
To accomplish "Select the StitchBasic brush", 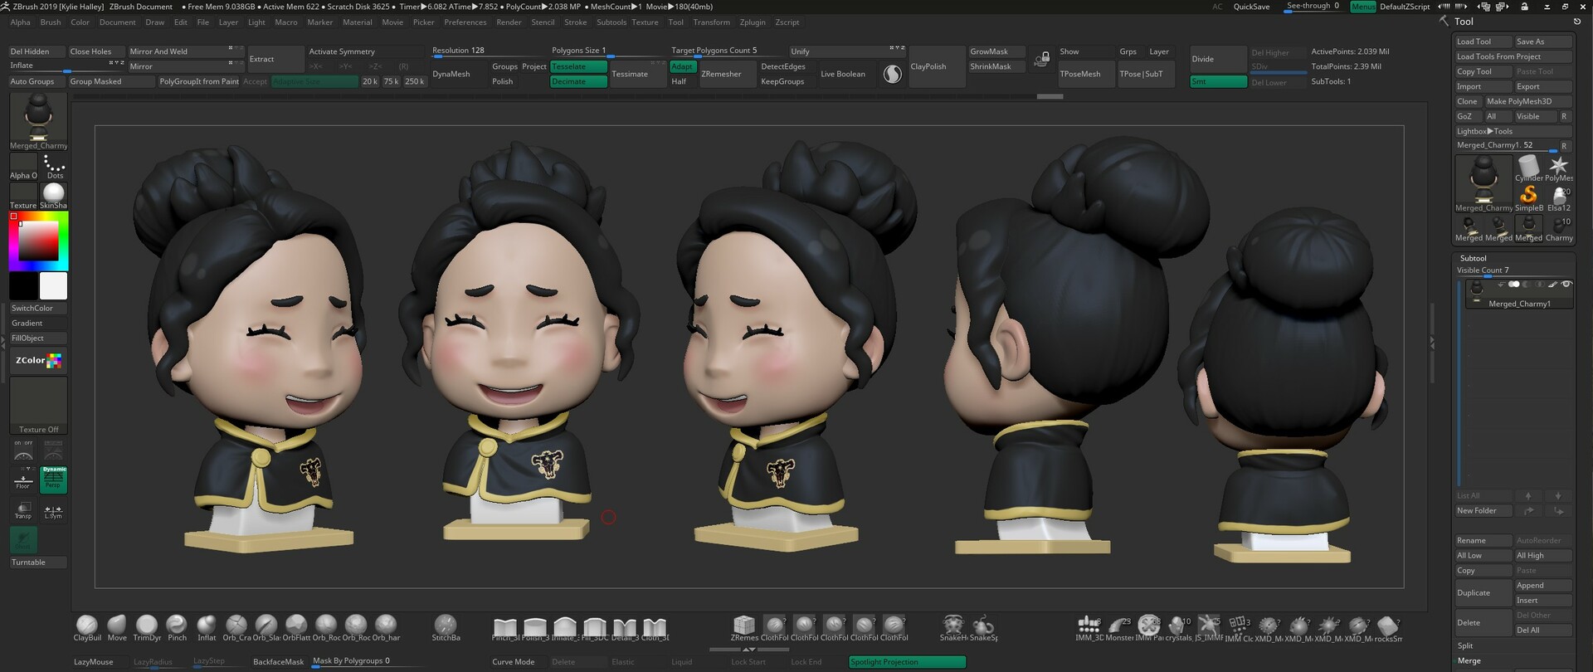I will pyautogui.click(x=446, y=628).
